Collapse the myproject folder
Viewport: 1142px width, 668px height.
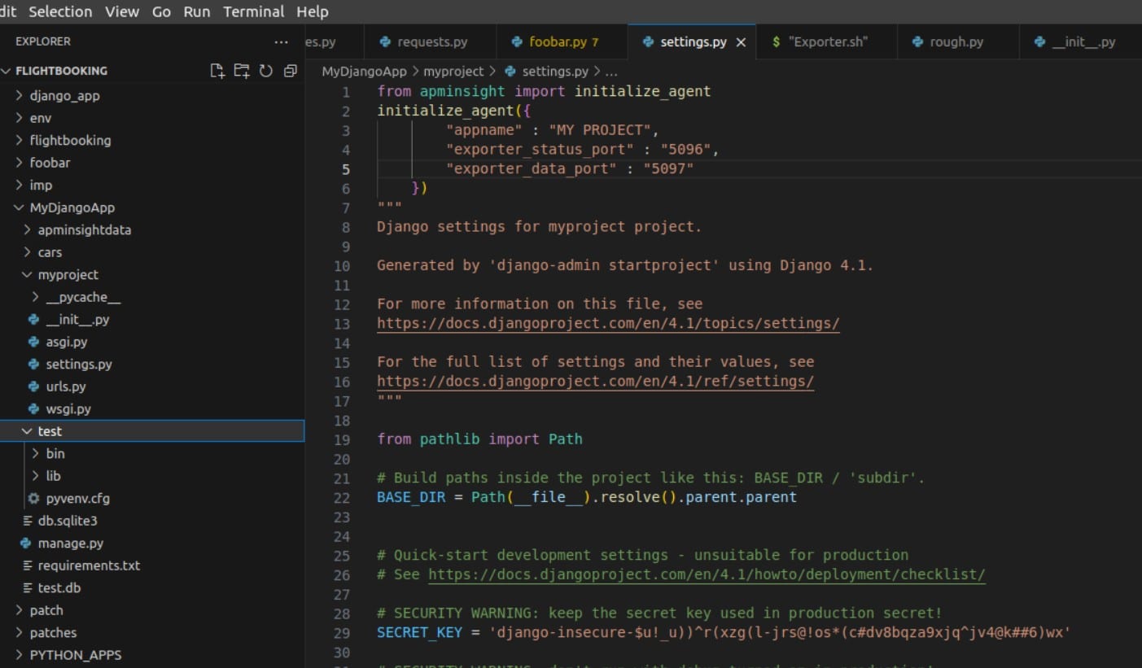click(x=28, y=274)
